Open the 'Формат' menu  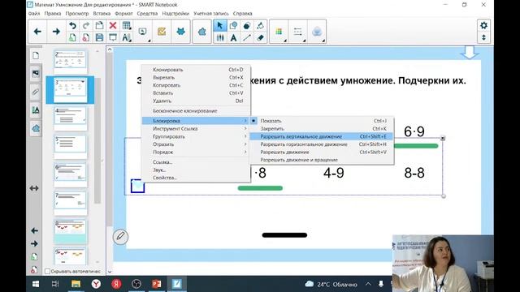[x=123, y=14]
